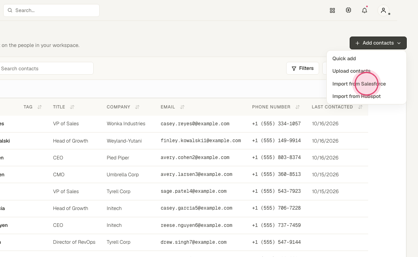Click the COMPANY column header
Image resolution: width=418 pixels, height=257 pixels.
tap(118, 107)
